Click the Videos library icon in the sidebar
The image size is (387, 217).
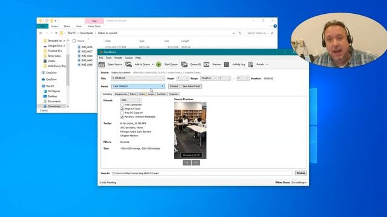[x=45, y=61]
